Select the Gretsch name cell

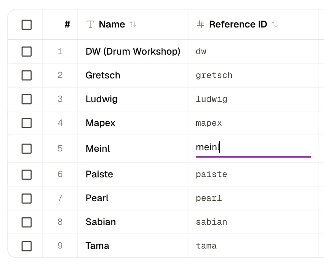coord(133,75)
